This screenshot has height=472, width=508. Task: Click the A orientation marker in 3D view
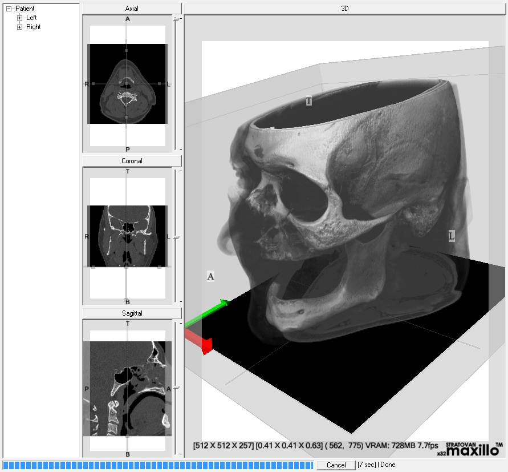[x=210, y=276]
